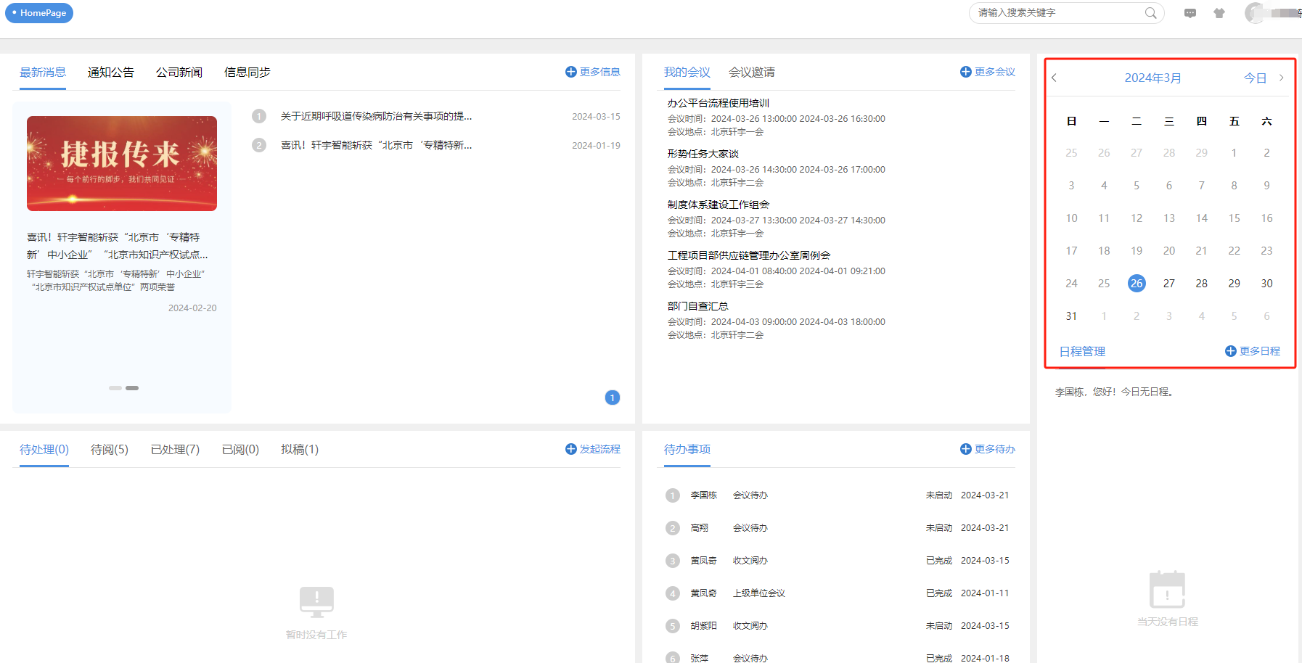The height and width of the screenshot is (663, 1302).
Task: Click the 今日 button in calendar
Action: tap(1255, 78)
